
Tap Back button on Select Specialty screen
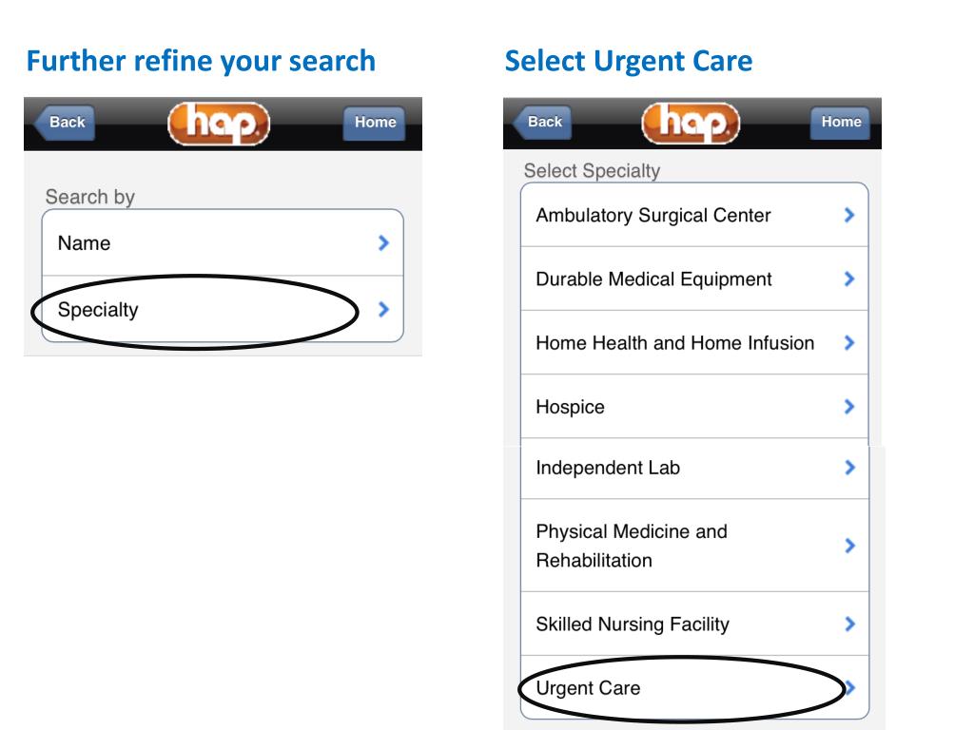[x=542, y=122]
